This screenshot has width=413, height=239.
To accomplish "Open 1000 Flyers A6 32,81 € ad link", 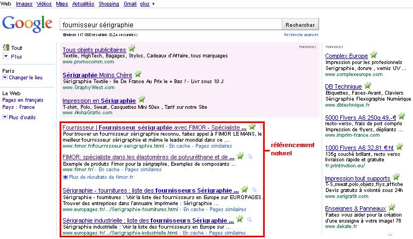I will [x=359, y=148].
